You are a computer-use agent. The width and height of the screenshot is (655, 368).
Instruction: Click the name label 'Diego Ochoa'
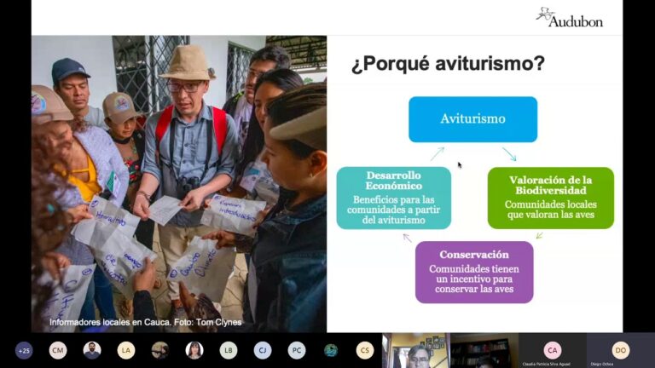tap(602, 365)
